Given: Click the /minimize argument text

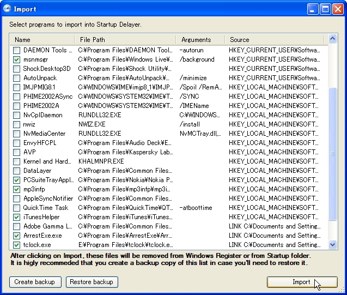Looking at the screenshot, I should (193, 78).
